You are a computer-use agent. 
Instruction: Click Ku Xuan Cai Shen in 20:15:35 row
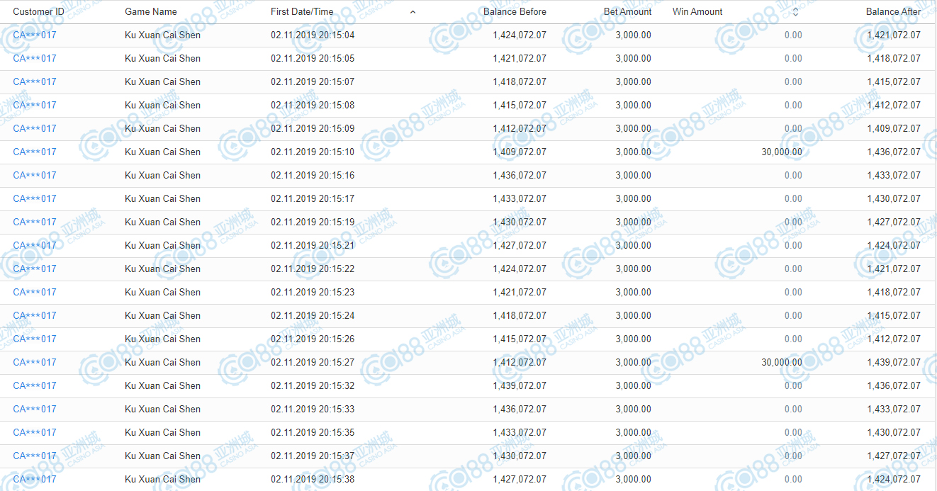[x=162, y=432]
